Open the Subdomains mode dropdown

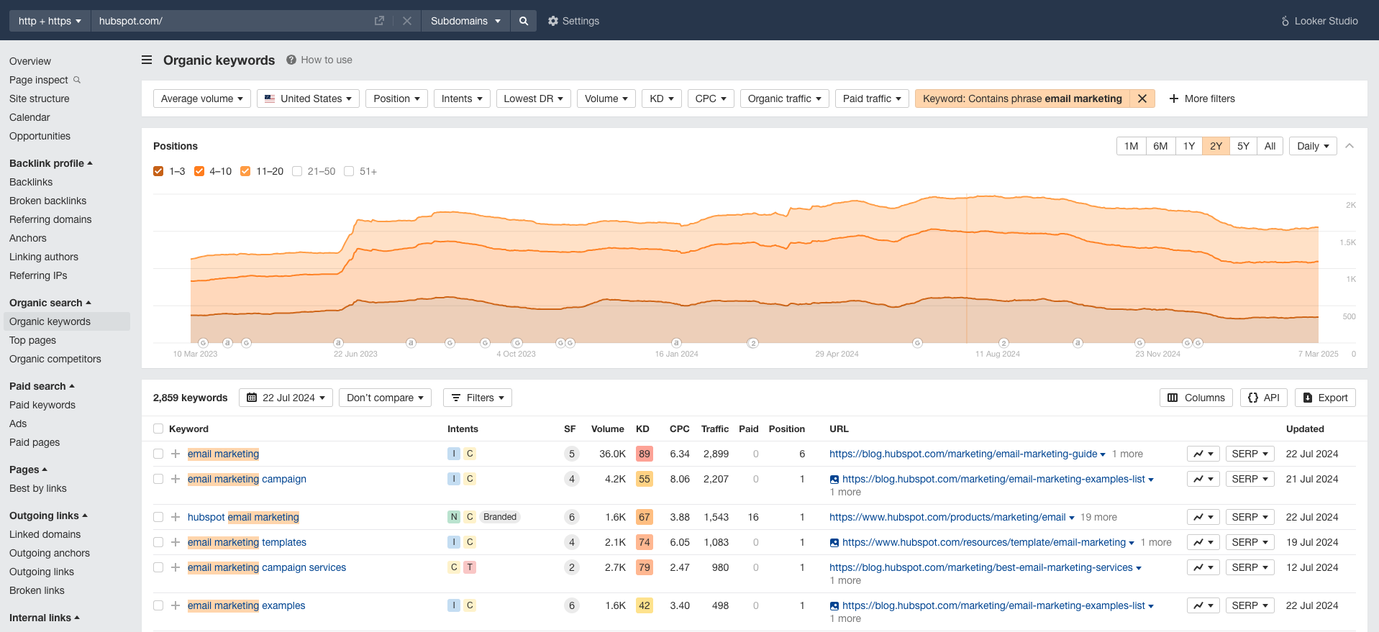click(x=465, y=21)
